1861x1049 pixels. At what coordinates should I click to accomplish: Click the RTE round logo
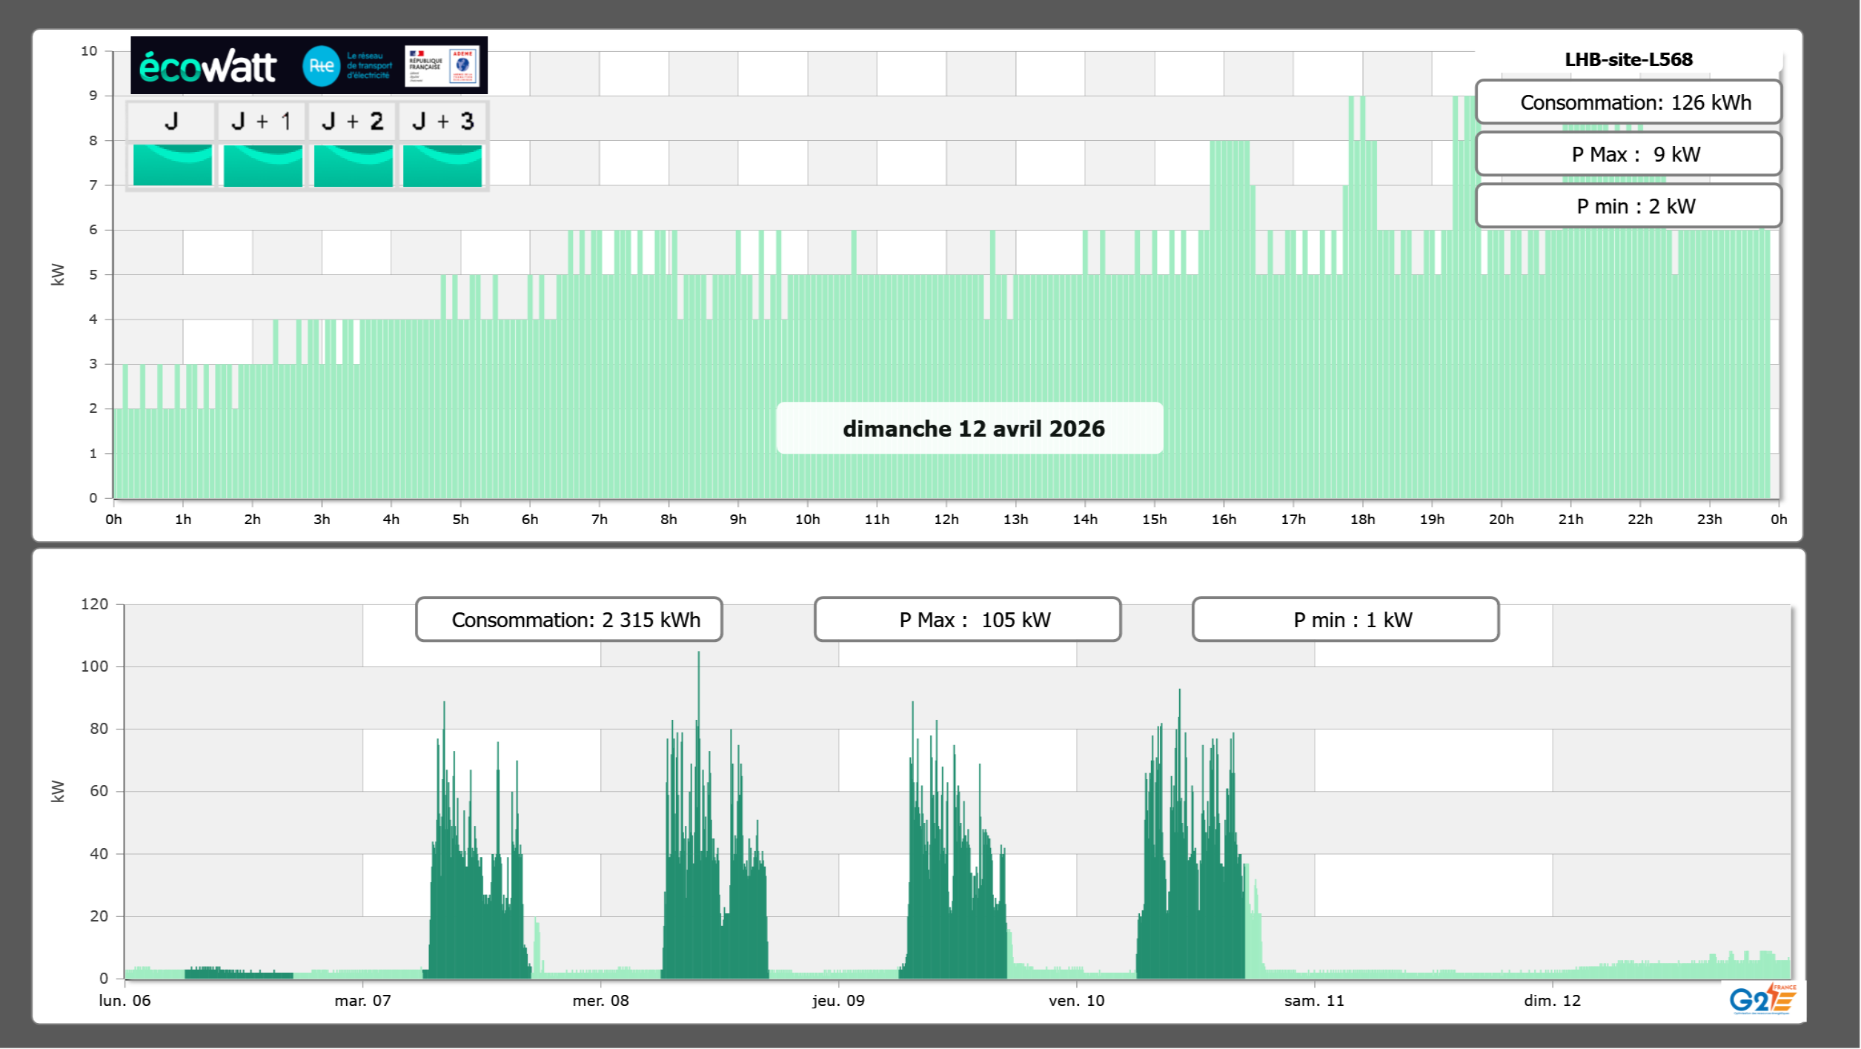[321, 66]
